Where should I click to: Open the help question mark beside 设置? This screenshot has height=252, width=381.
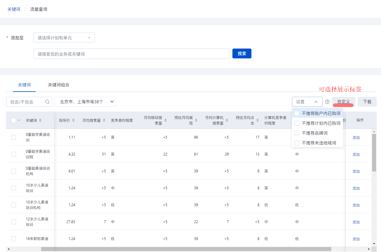pos(327,102)
